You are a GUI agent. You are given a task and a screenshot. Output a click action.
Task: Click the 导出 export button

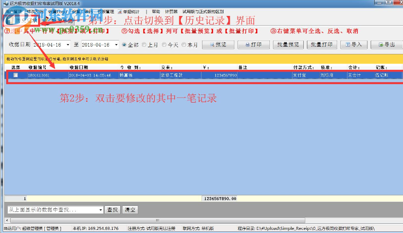[387, 45]
